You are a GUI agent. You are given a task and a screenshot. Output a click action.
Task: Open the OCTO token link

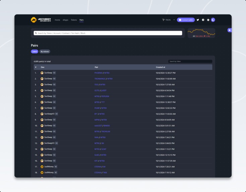97,90
